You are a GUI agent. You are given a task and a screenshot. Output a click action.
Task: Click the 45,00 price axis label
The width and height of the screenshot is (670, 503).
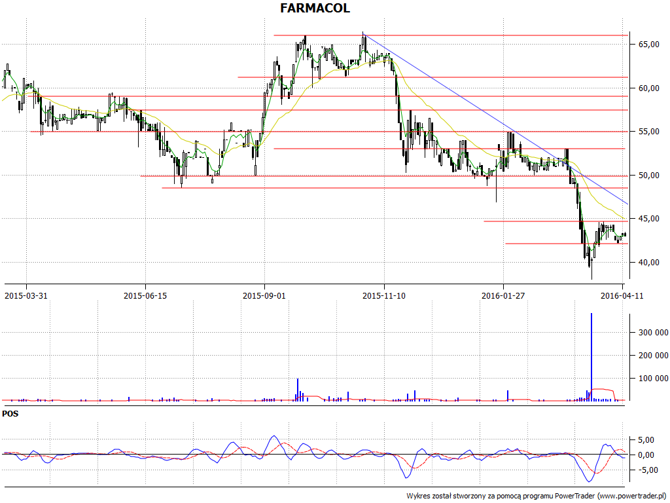click(649, 219)
